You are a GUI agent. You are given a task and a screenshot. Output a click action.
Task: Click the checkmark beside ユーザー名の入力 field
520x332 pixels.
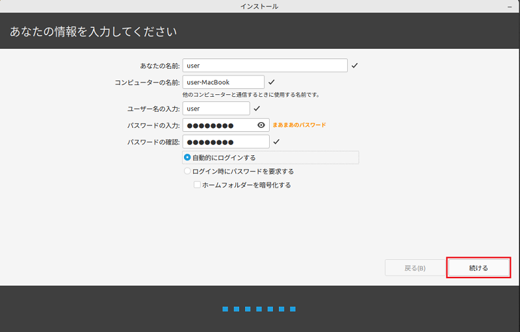point(257,109)
